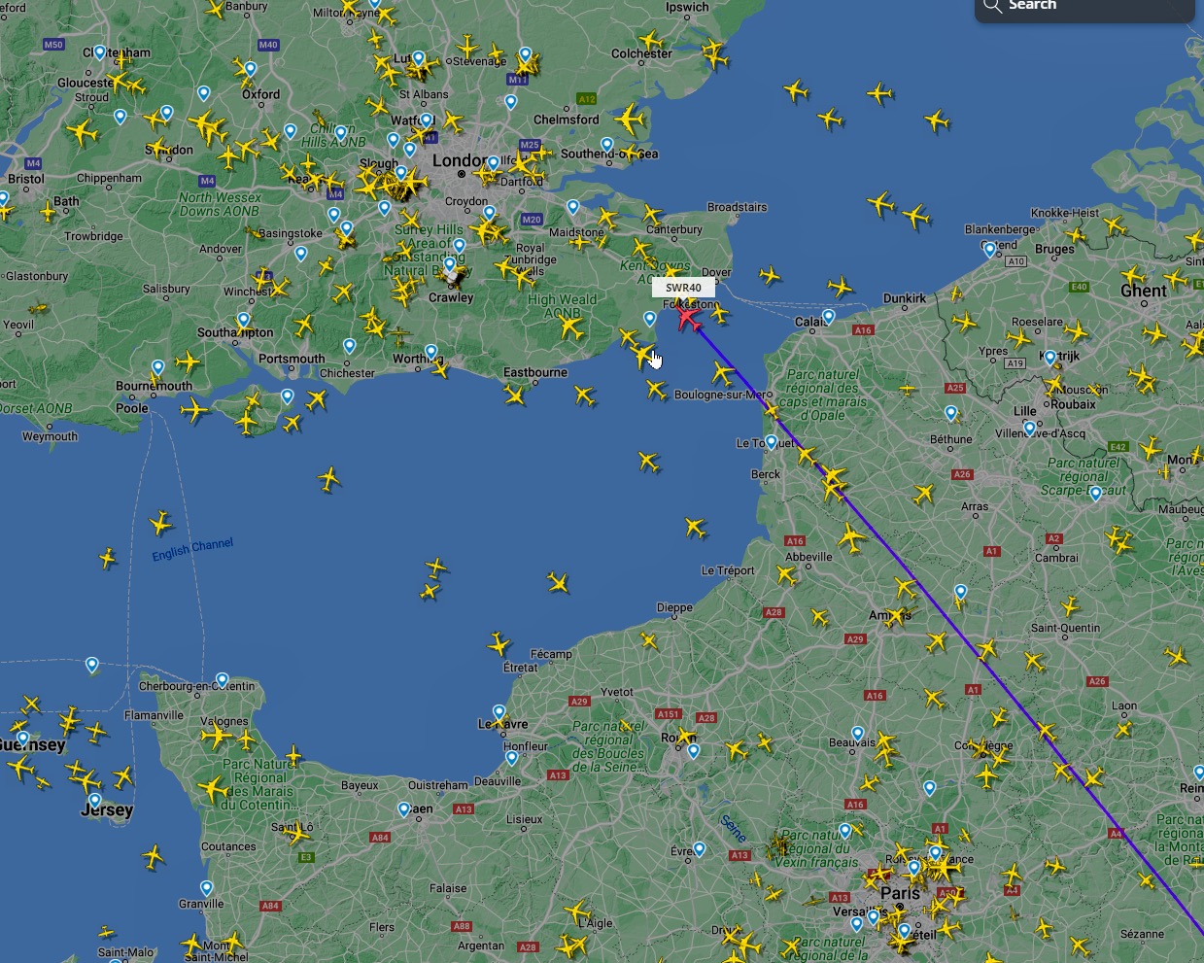Select the airport pin beside Caen
Image resolution: width=1204 pixels, height=963 pixels.
pos(404,809)
